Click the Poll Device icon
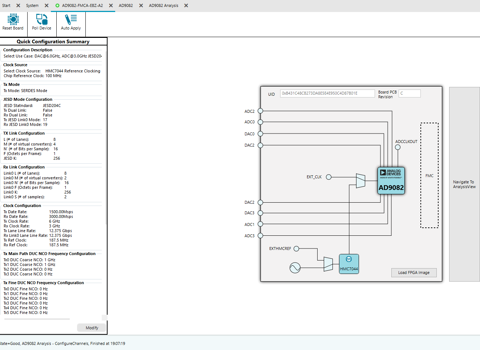 tap(42, 19)
